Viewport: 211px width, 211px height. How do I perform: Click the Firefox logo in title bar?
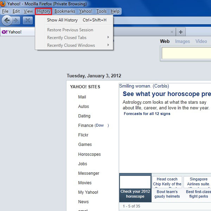pos(2,4)
